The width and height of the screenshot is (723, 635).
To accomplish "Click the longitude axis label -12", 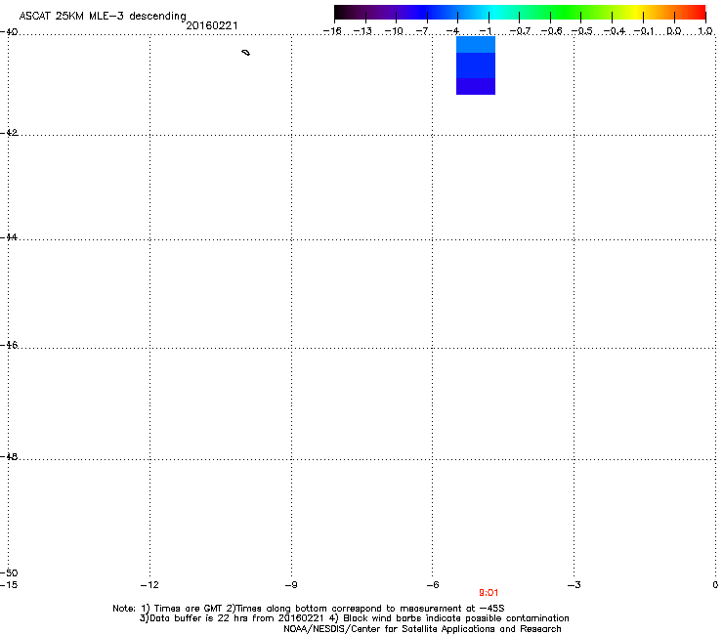I will click(149, 585).
